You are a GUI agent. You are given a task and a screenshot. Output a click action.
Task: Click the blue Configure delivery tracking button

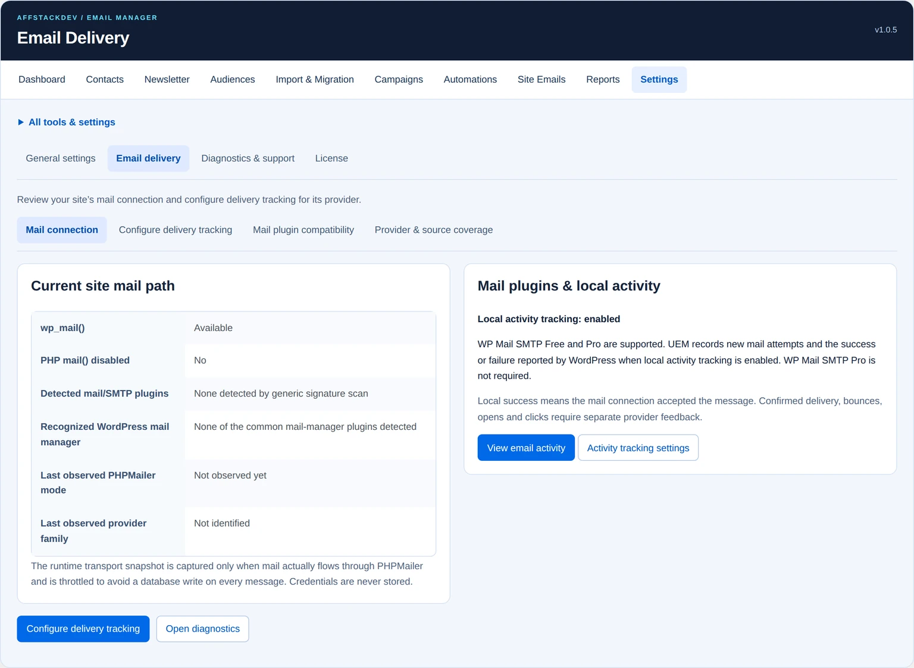coord(83,629)
